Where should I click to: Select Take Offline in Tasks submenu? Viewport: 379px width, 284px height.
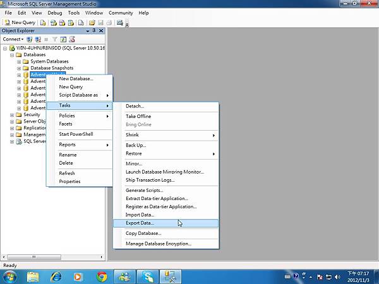pyautogui.click(x=165, y=116)
